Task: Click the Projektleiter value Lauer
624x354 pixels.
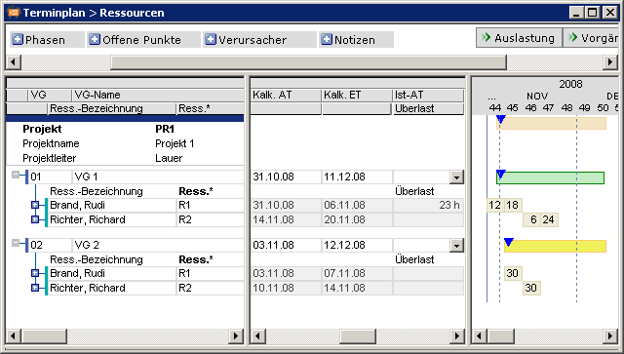Action: click(169, 158)
